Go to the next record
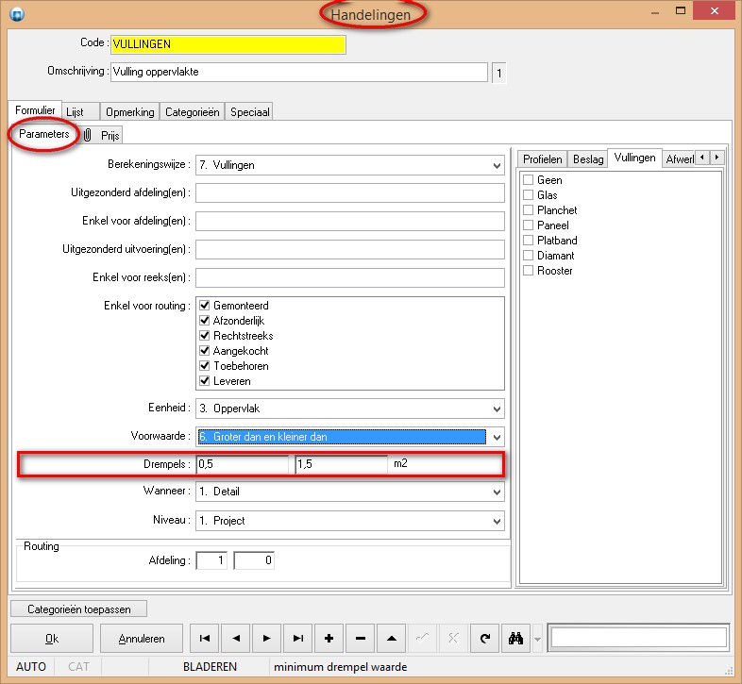 (267, 638)
